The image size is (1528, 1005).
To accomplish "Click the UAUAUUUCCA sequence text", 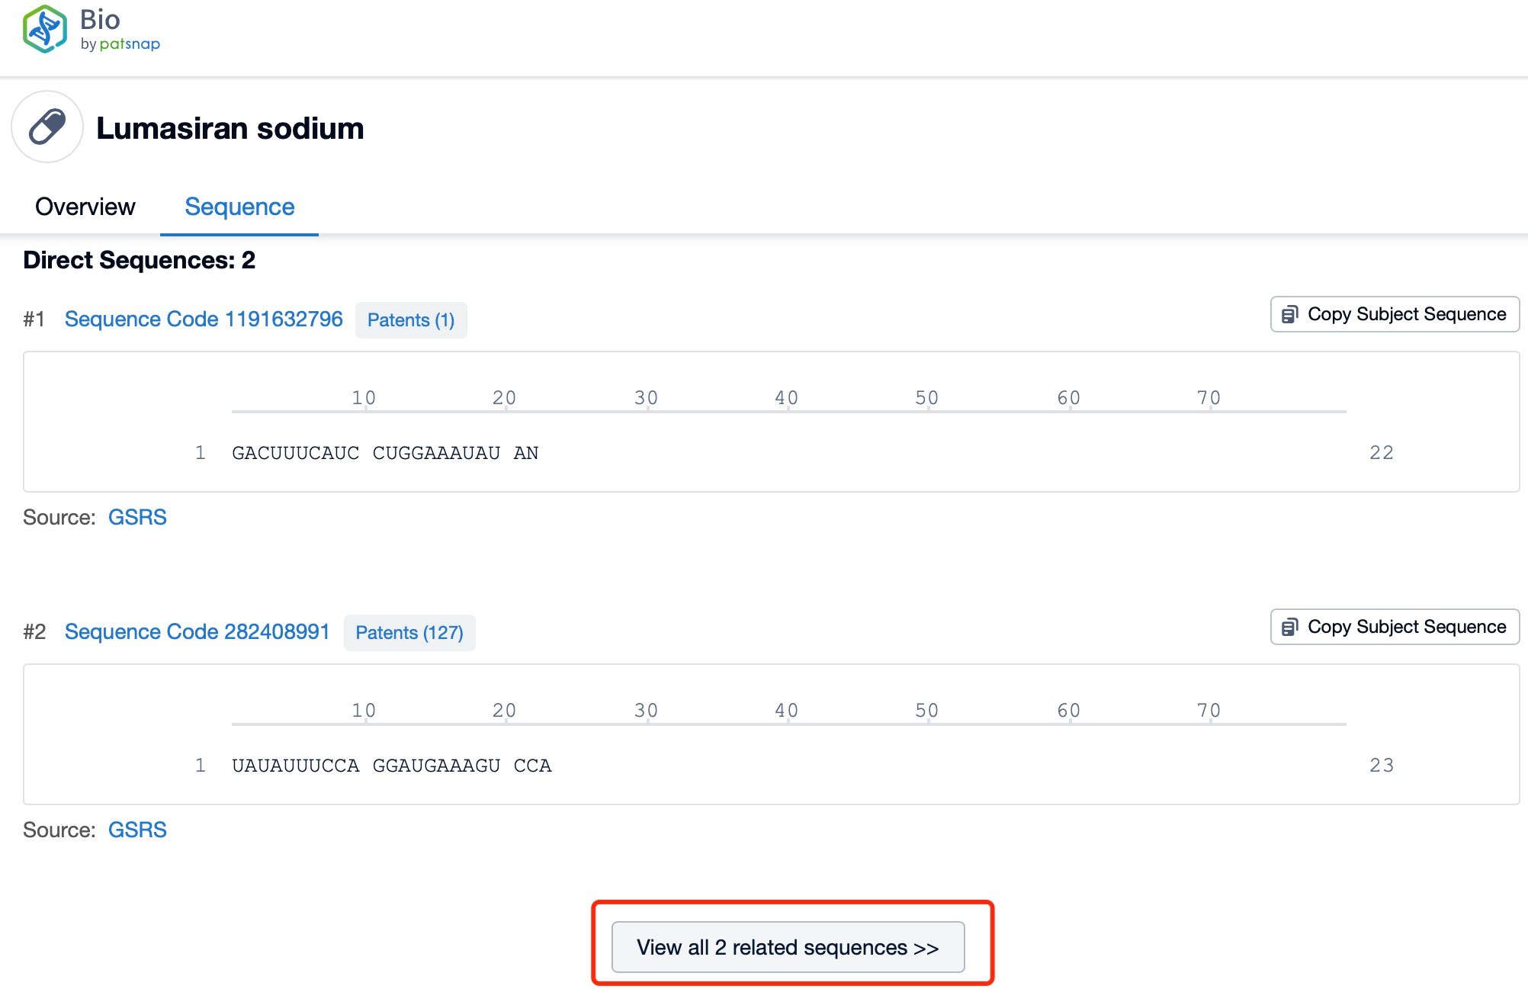I will point(295,766).
